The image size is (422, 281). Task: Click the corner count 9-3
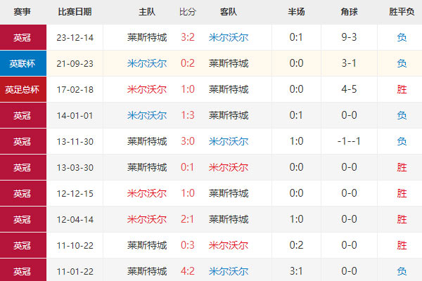coord(349,37)
